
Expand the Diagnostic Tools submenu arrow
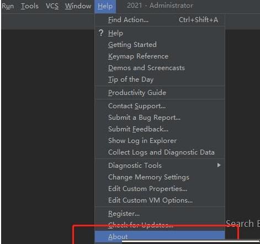pos(219,165)
